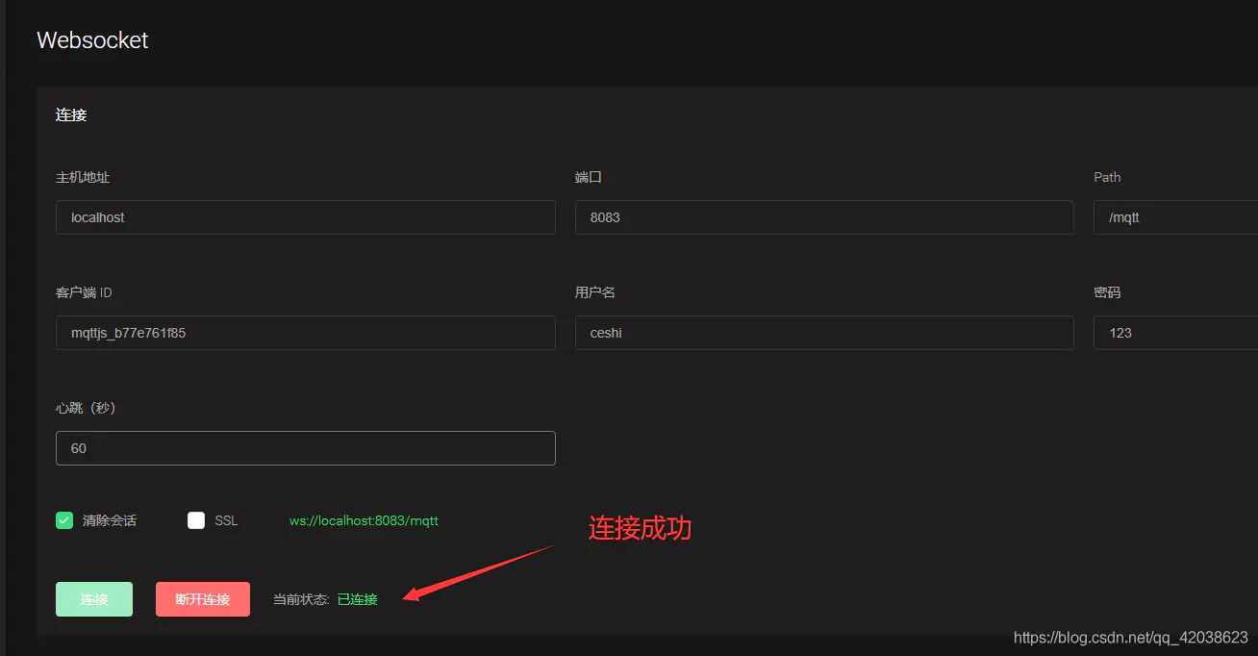
Task: Click the green 已连接 status text
Action: 357,599
